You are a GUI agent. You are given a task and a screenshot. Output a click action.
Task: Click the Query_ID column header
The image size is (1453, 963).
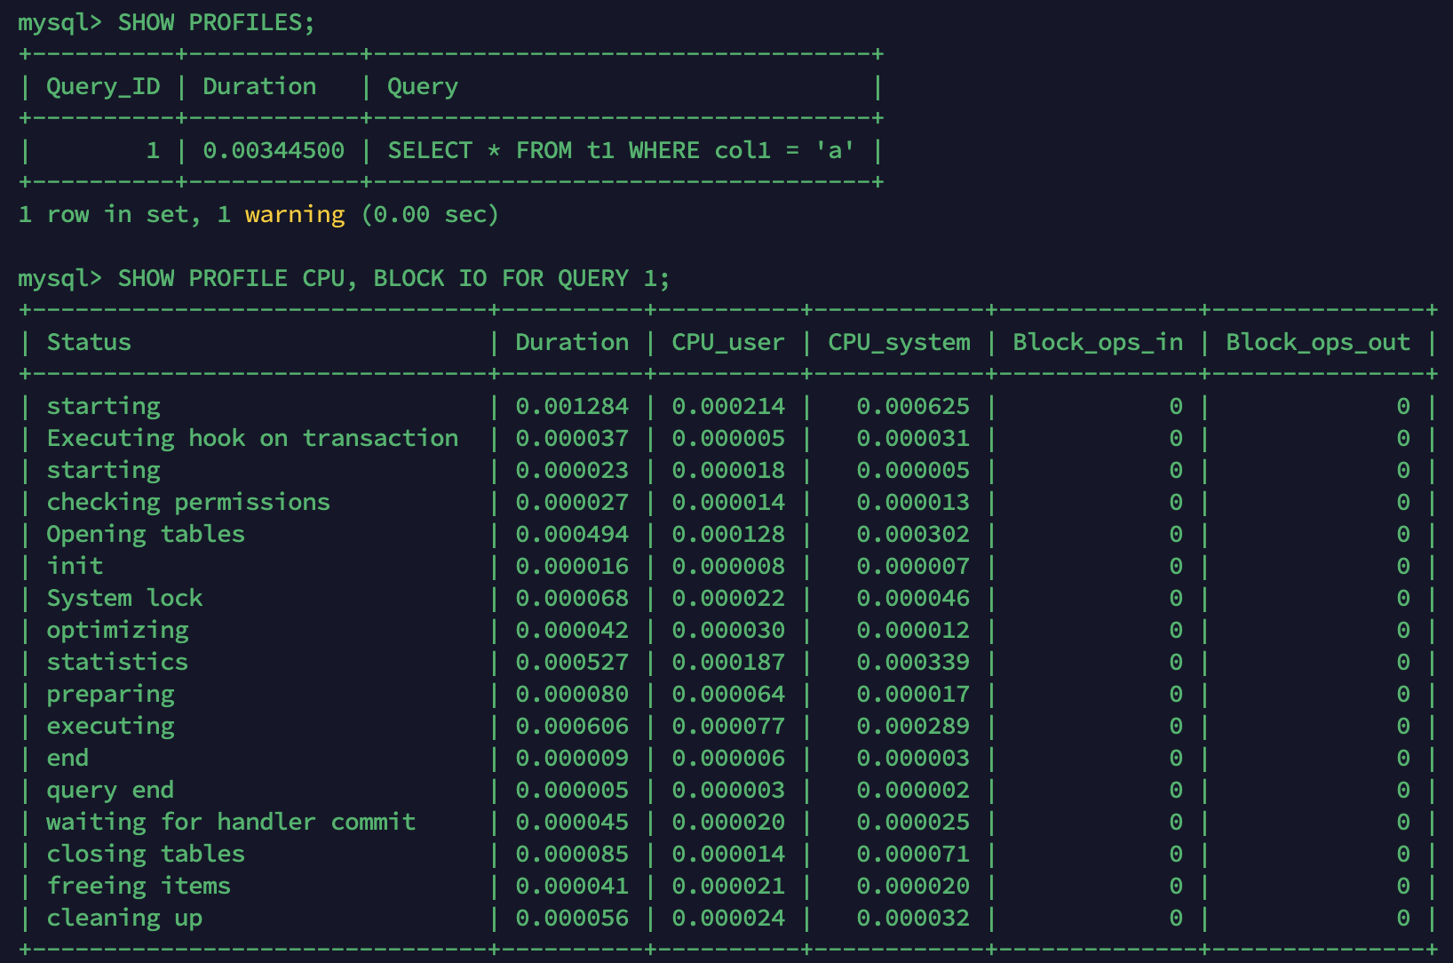(103, 86)
